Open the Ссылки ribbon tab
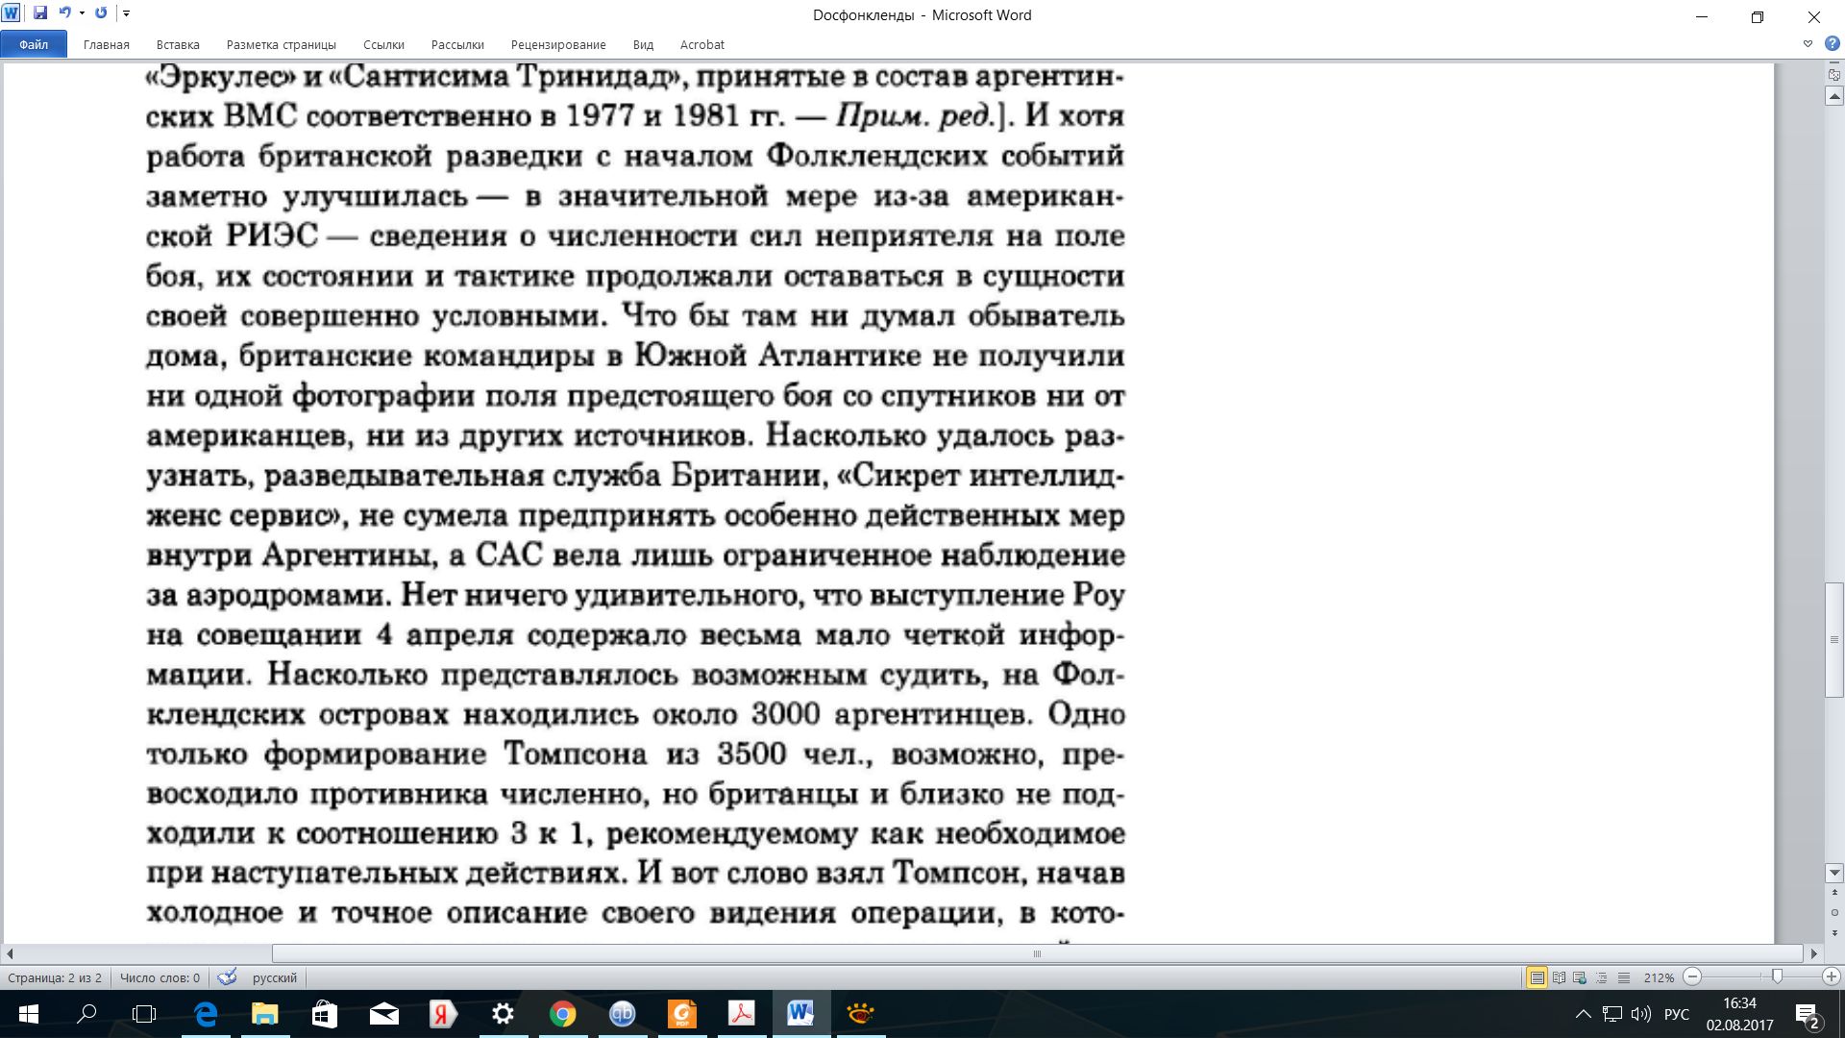1845x1038 pixels. pos(383,44)
